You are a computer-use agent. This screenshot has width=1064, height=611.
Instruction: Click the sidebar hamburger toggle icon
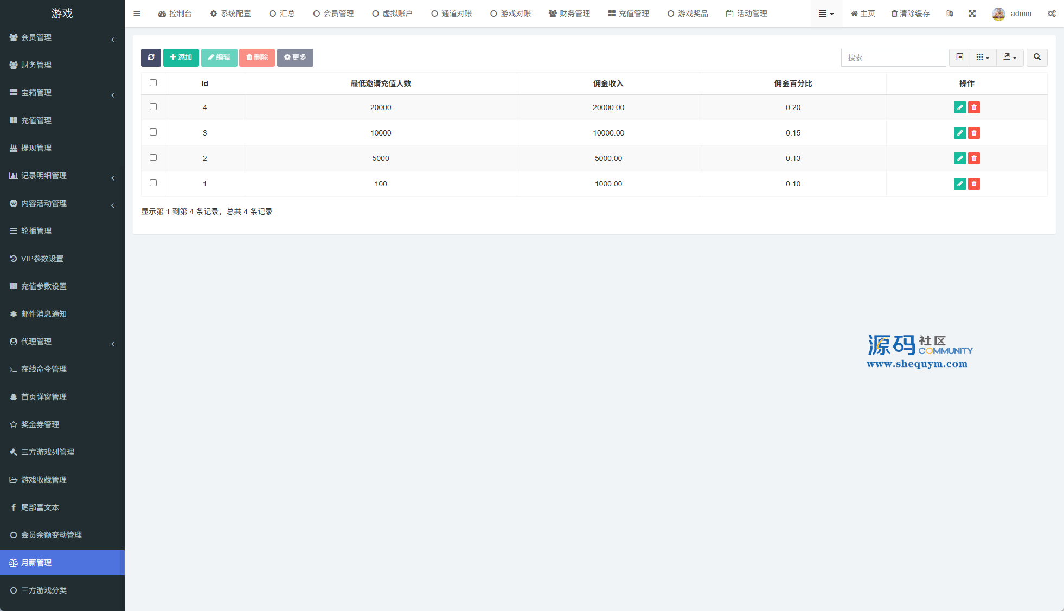(137, 14)
